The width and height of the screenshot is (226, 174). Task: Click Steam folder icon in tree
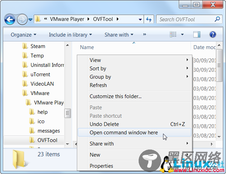click(25, 46)
